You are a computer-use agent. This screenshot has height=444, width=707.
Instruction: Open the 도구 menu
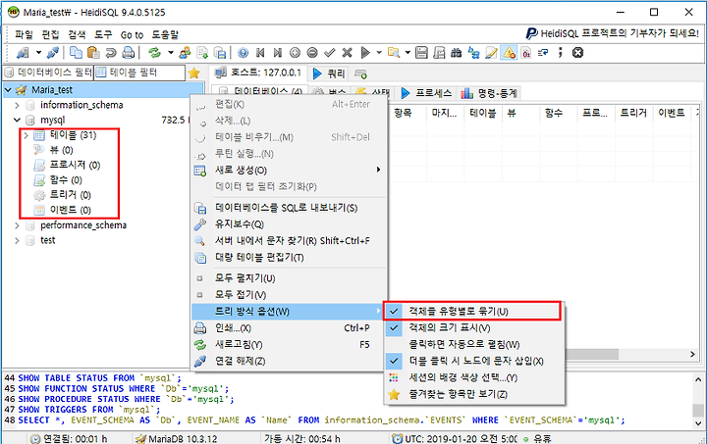click(x=103, y=34)
